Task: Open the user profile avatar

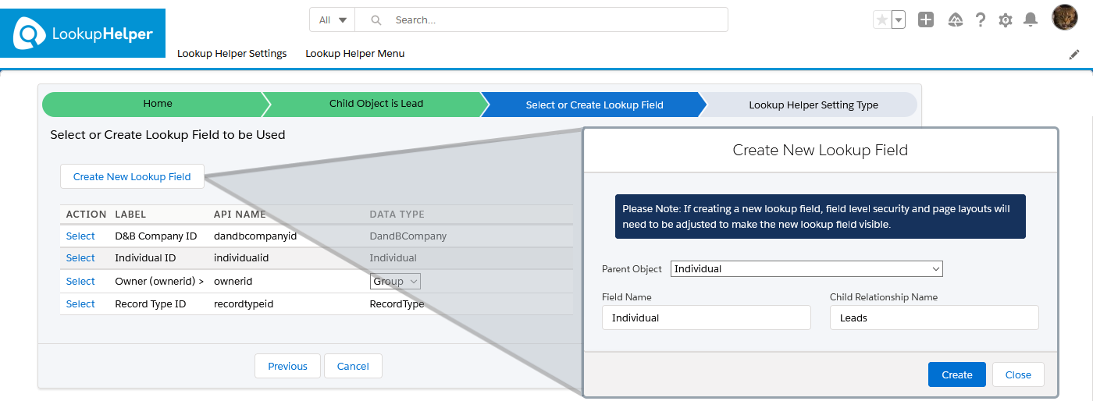Action: pyautogui.click(x=1065, y=18)
